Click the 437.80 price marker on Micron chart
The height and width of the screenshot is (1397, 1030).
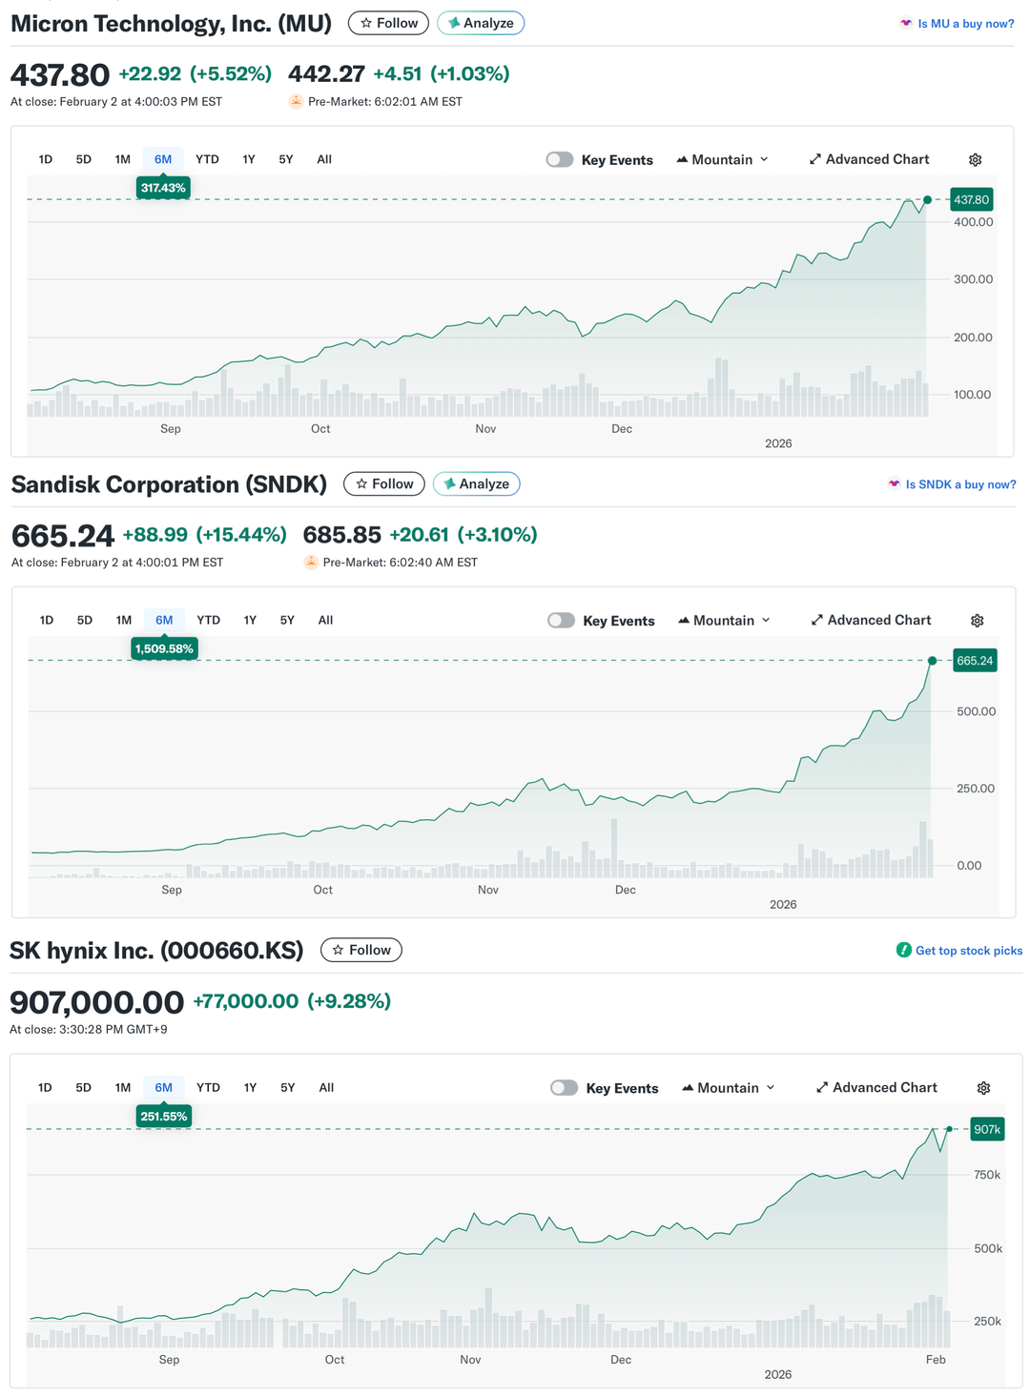pyautogui.click(x=971, y=199)
